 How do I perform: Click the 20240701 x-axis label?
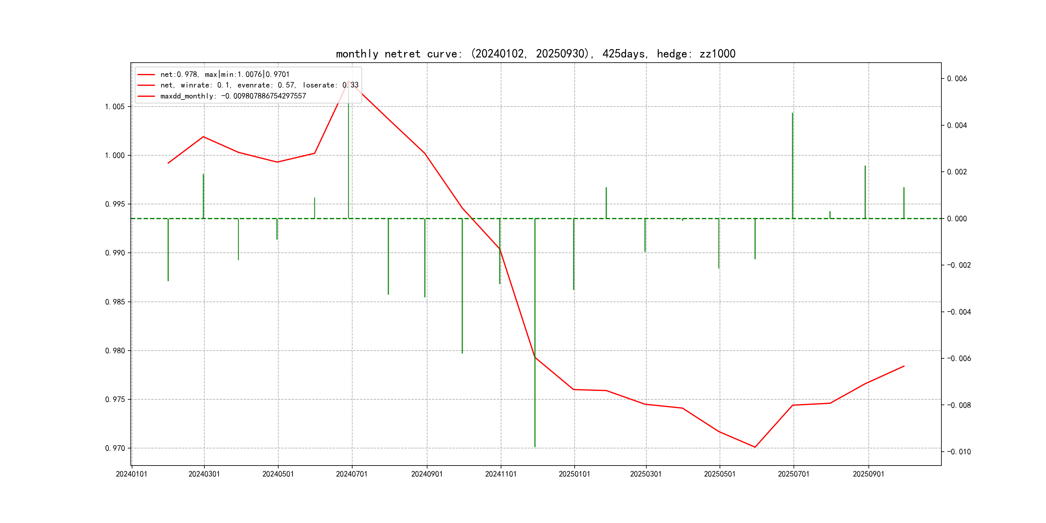point(352,474)
